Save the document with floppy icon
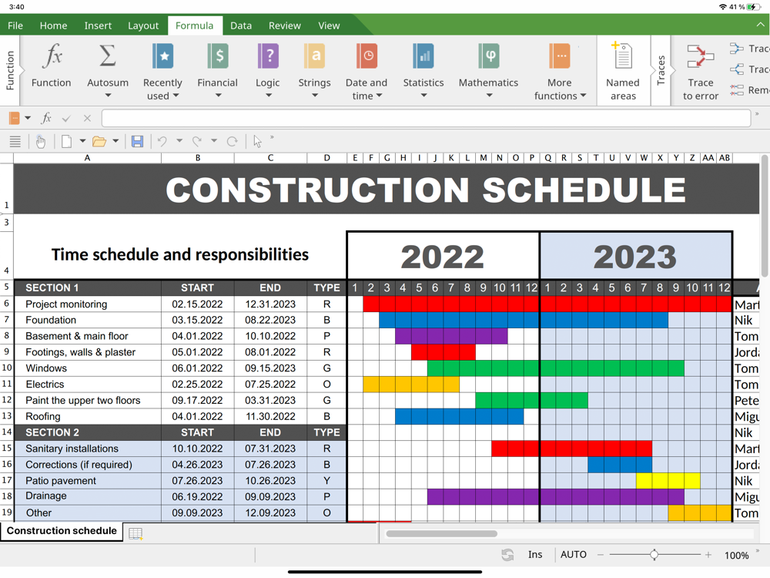 coord(137,142)
